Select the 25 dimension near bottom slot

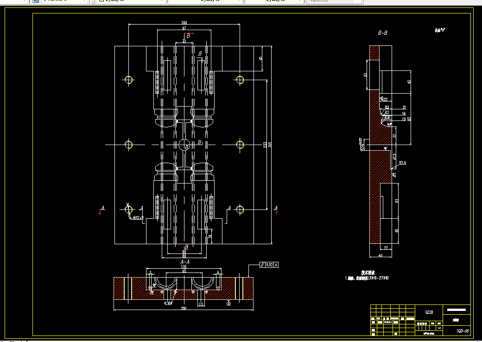[210, 237]
